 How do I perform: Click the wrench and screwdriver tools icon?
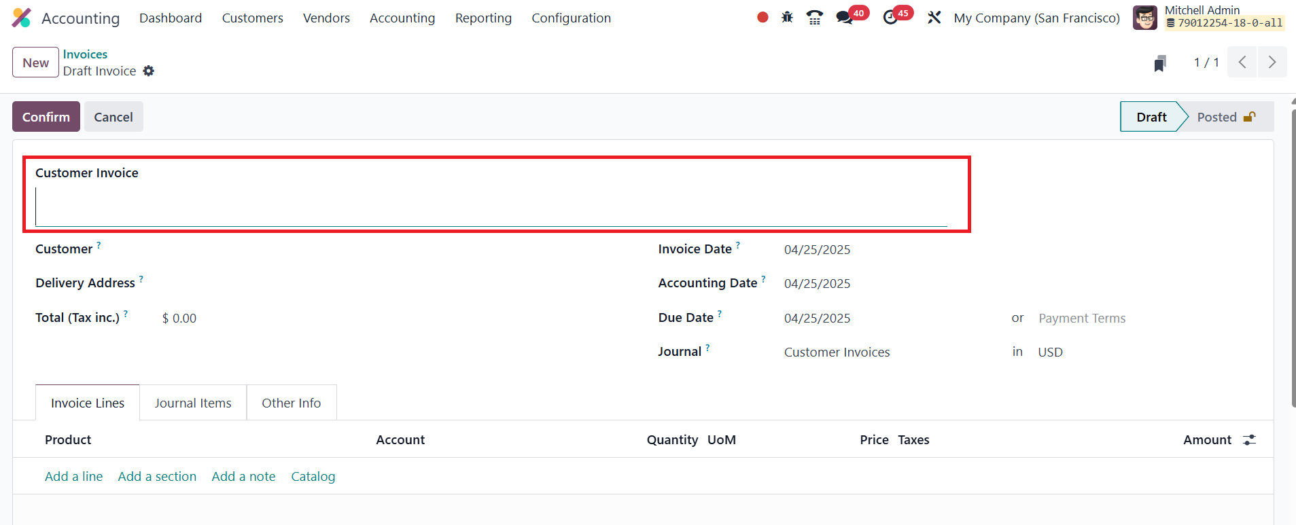tap(934, 18)
